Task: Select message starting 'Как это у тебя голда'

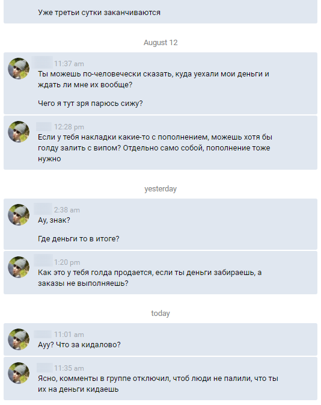Action: click(x=150, y=277)
